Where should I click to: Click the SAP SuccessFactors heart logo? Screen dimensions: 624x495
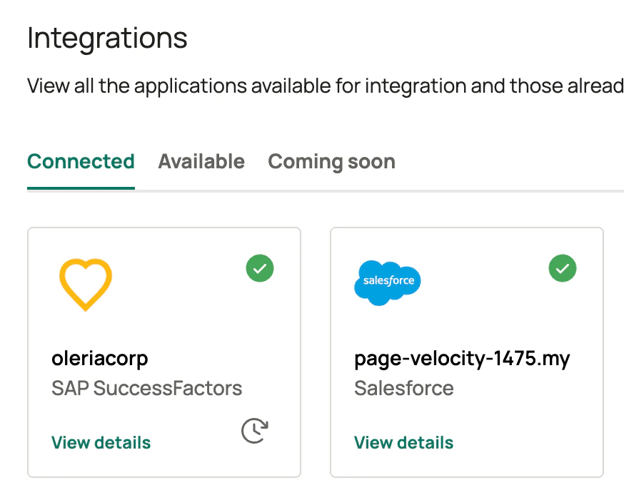(x=86, y=285)
